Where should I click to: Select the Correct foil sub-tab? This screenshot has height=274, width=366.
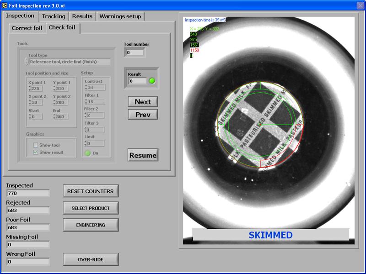[x=27, y=28]
